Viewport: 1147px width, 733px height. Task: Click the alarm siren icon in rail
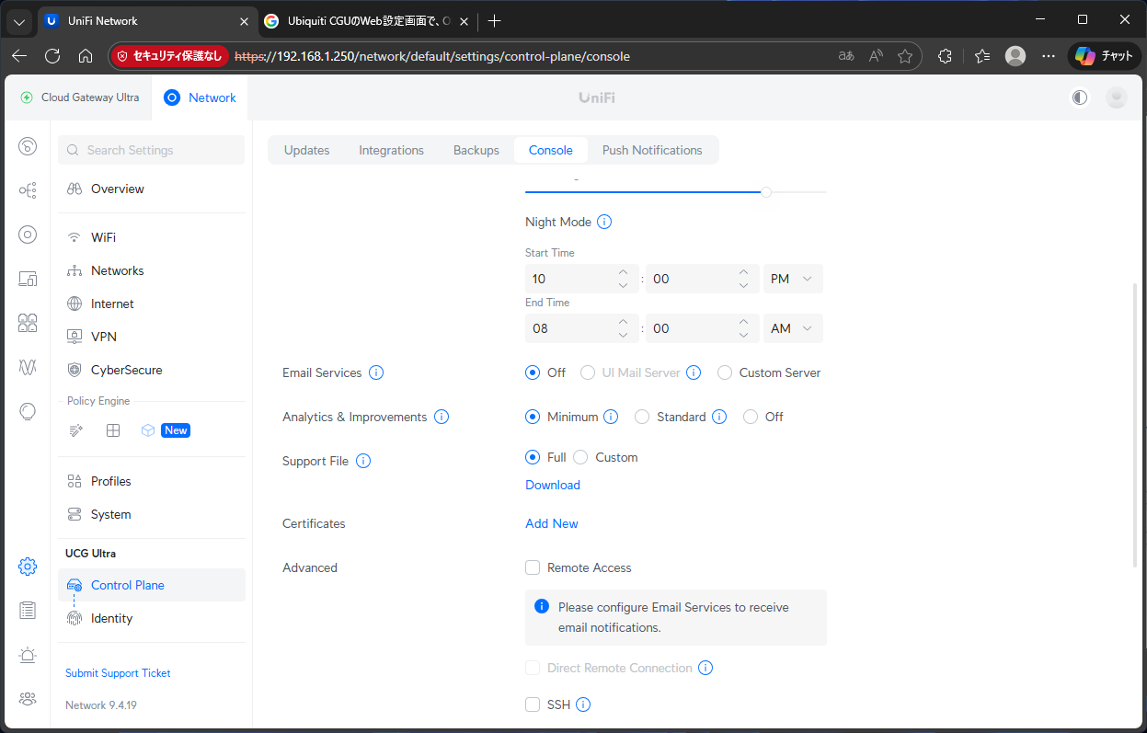click(28, 655)
